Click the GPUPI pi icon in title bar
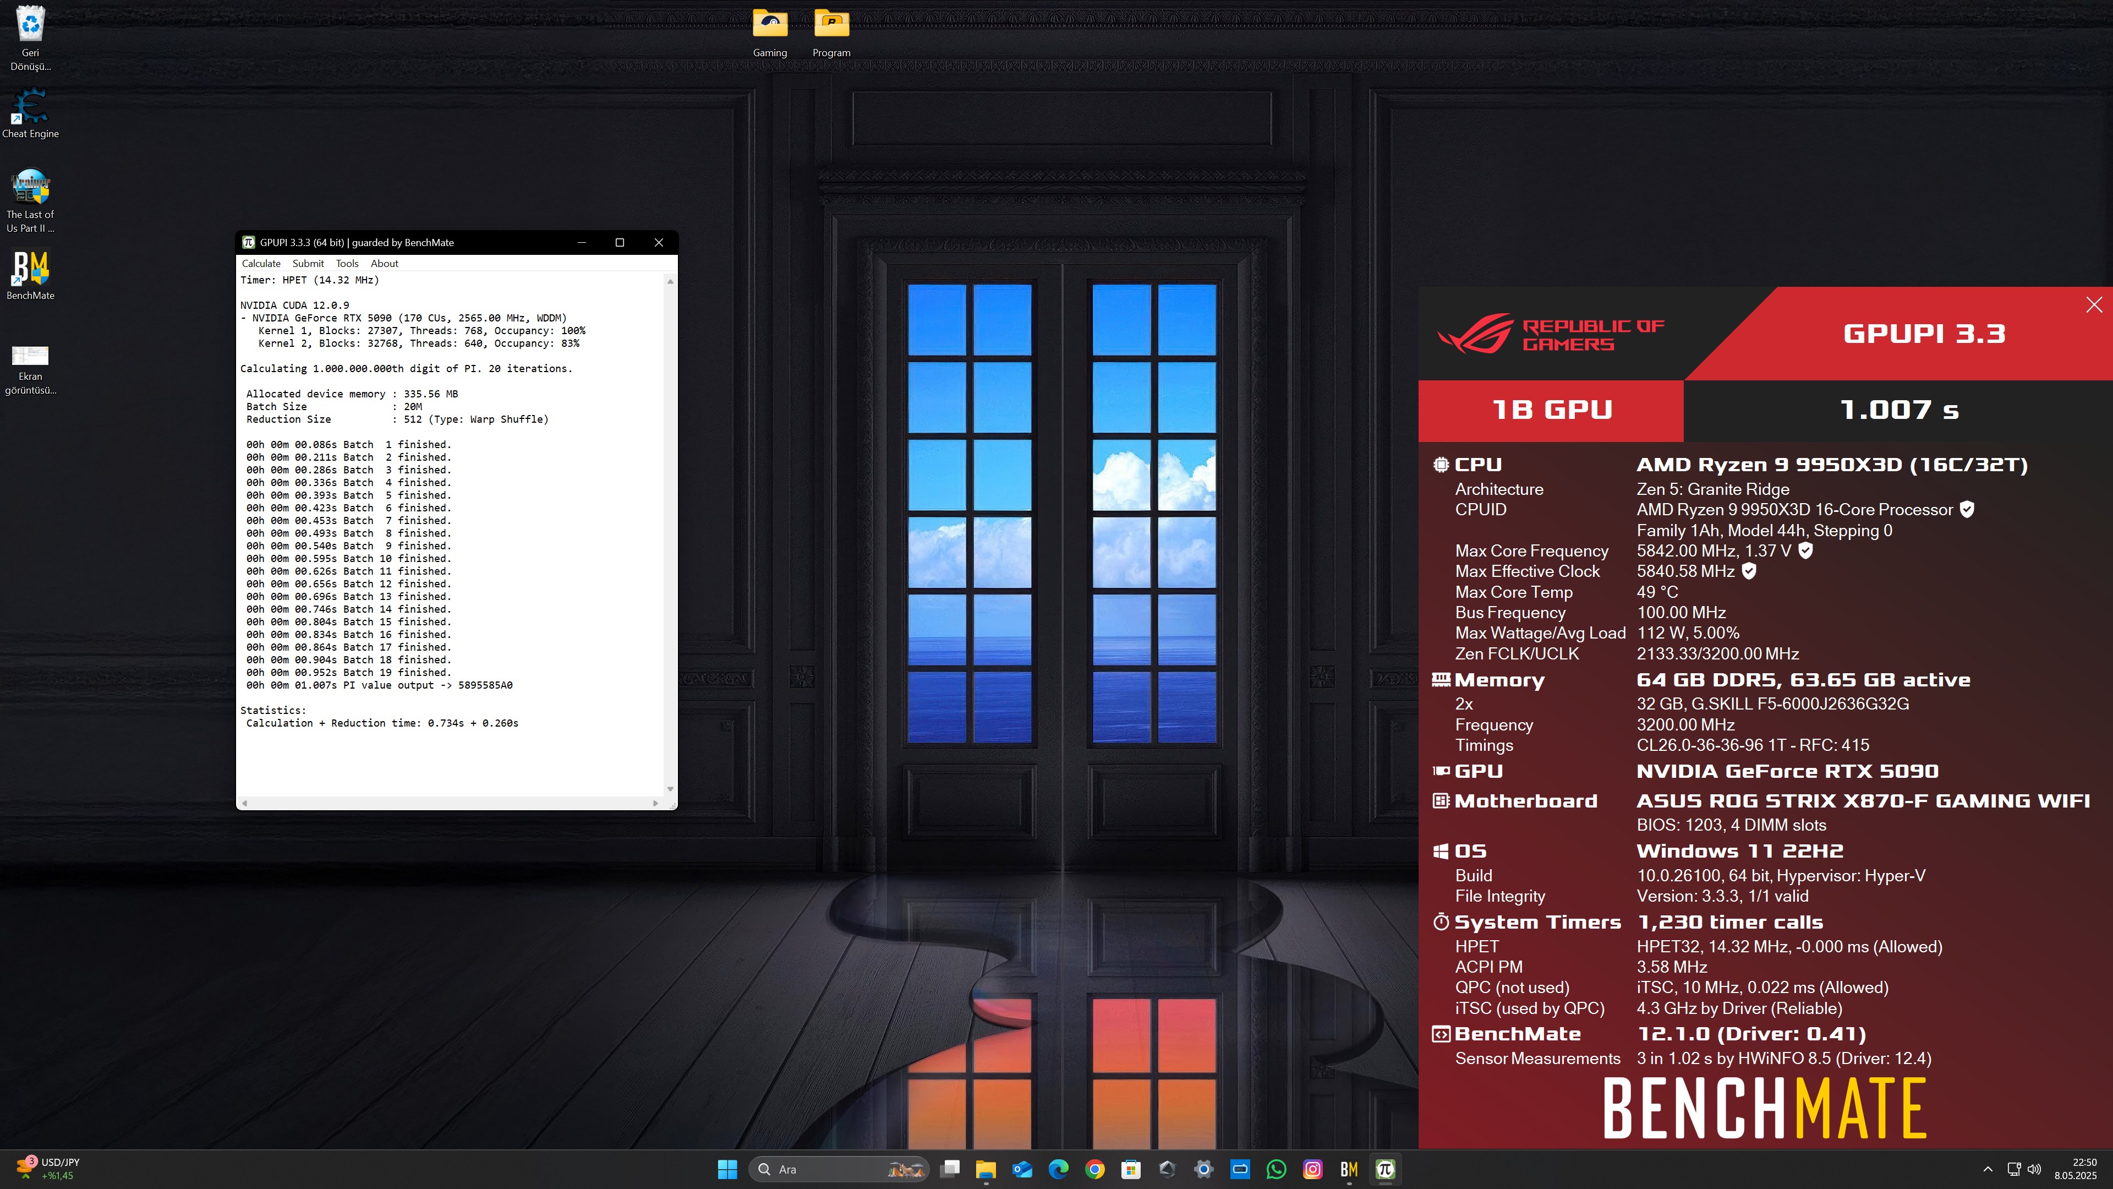Screen dimensions: 2113x1189 (249, 242)
